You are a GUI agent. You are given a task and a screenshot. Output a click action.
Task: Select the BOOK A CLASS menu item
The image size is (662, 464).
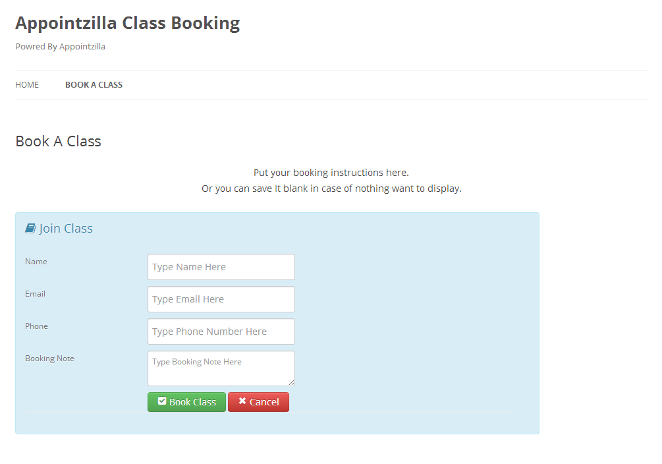[94, 85]
